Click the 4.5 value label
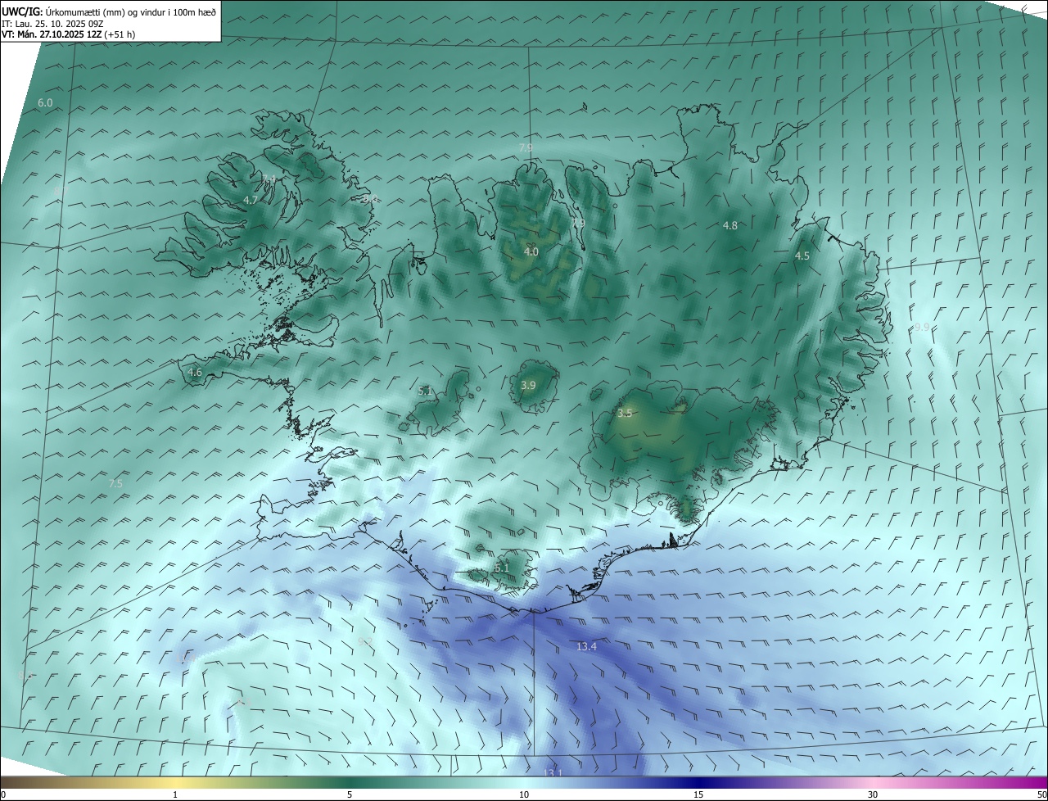Image resolution: width=1048 pixels, height=801 pixels. coord(802,256)
